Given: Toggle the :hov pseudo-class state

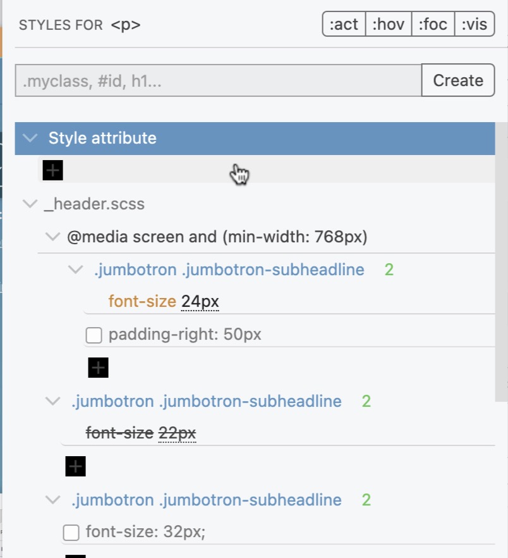Looking at the screenshot, I should [x=388, y=24].
